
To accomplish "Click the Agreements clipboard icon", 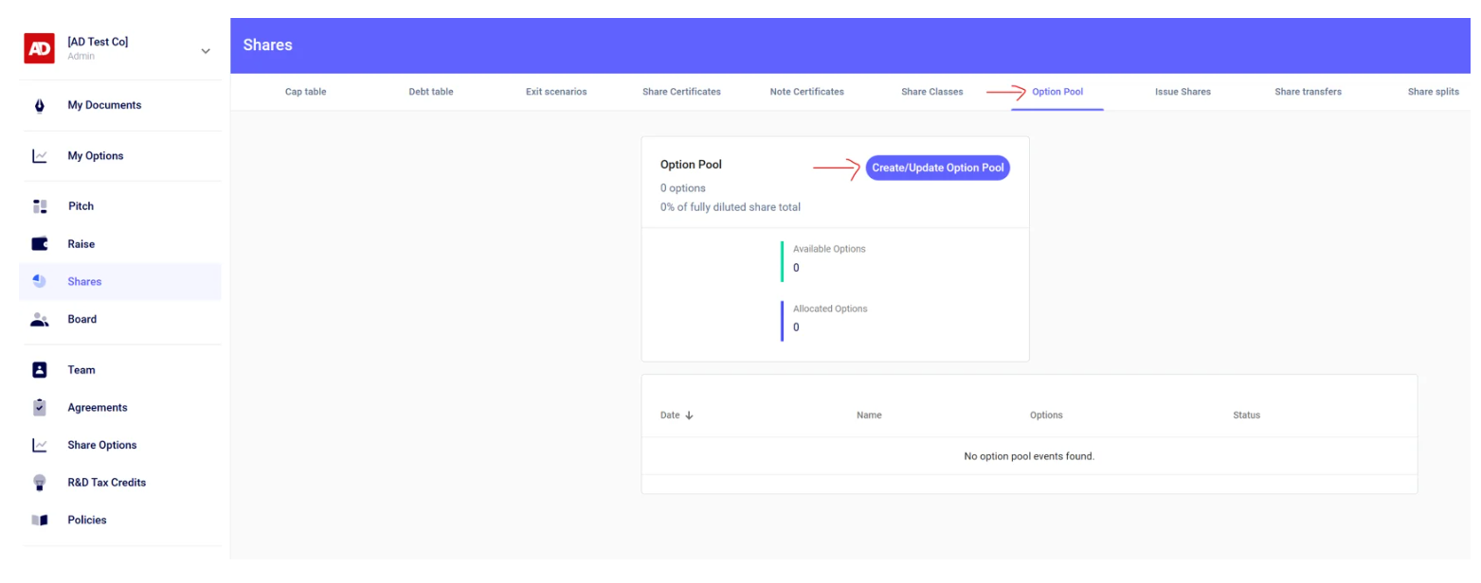I will (40, 408).
